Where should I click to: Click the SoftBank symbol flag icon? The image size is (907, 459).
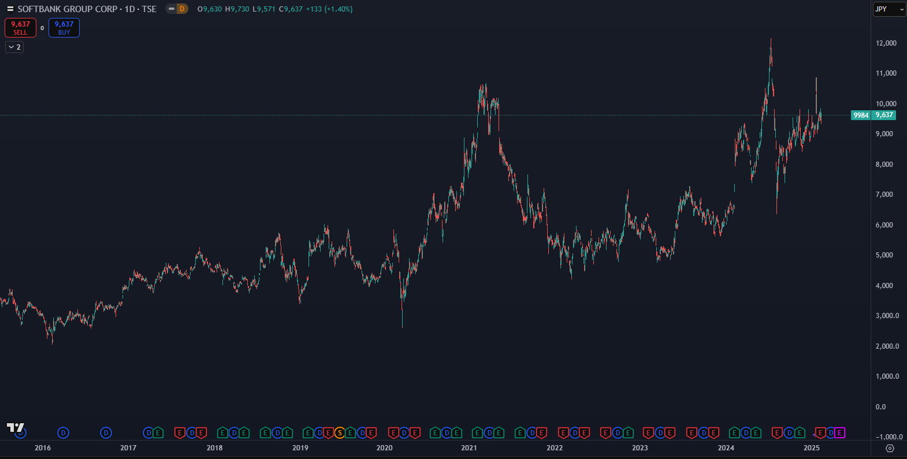click(x=10, y=9)
